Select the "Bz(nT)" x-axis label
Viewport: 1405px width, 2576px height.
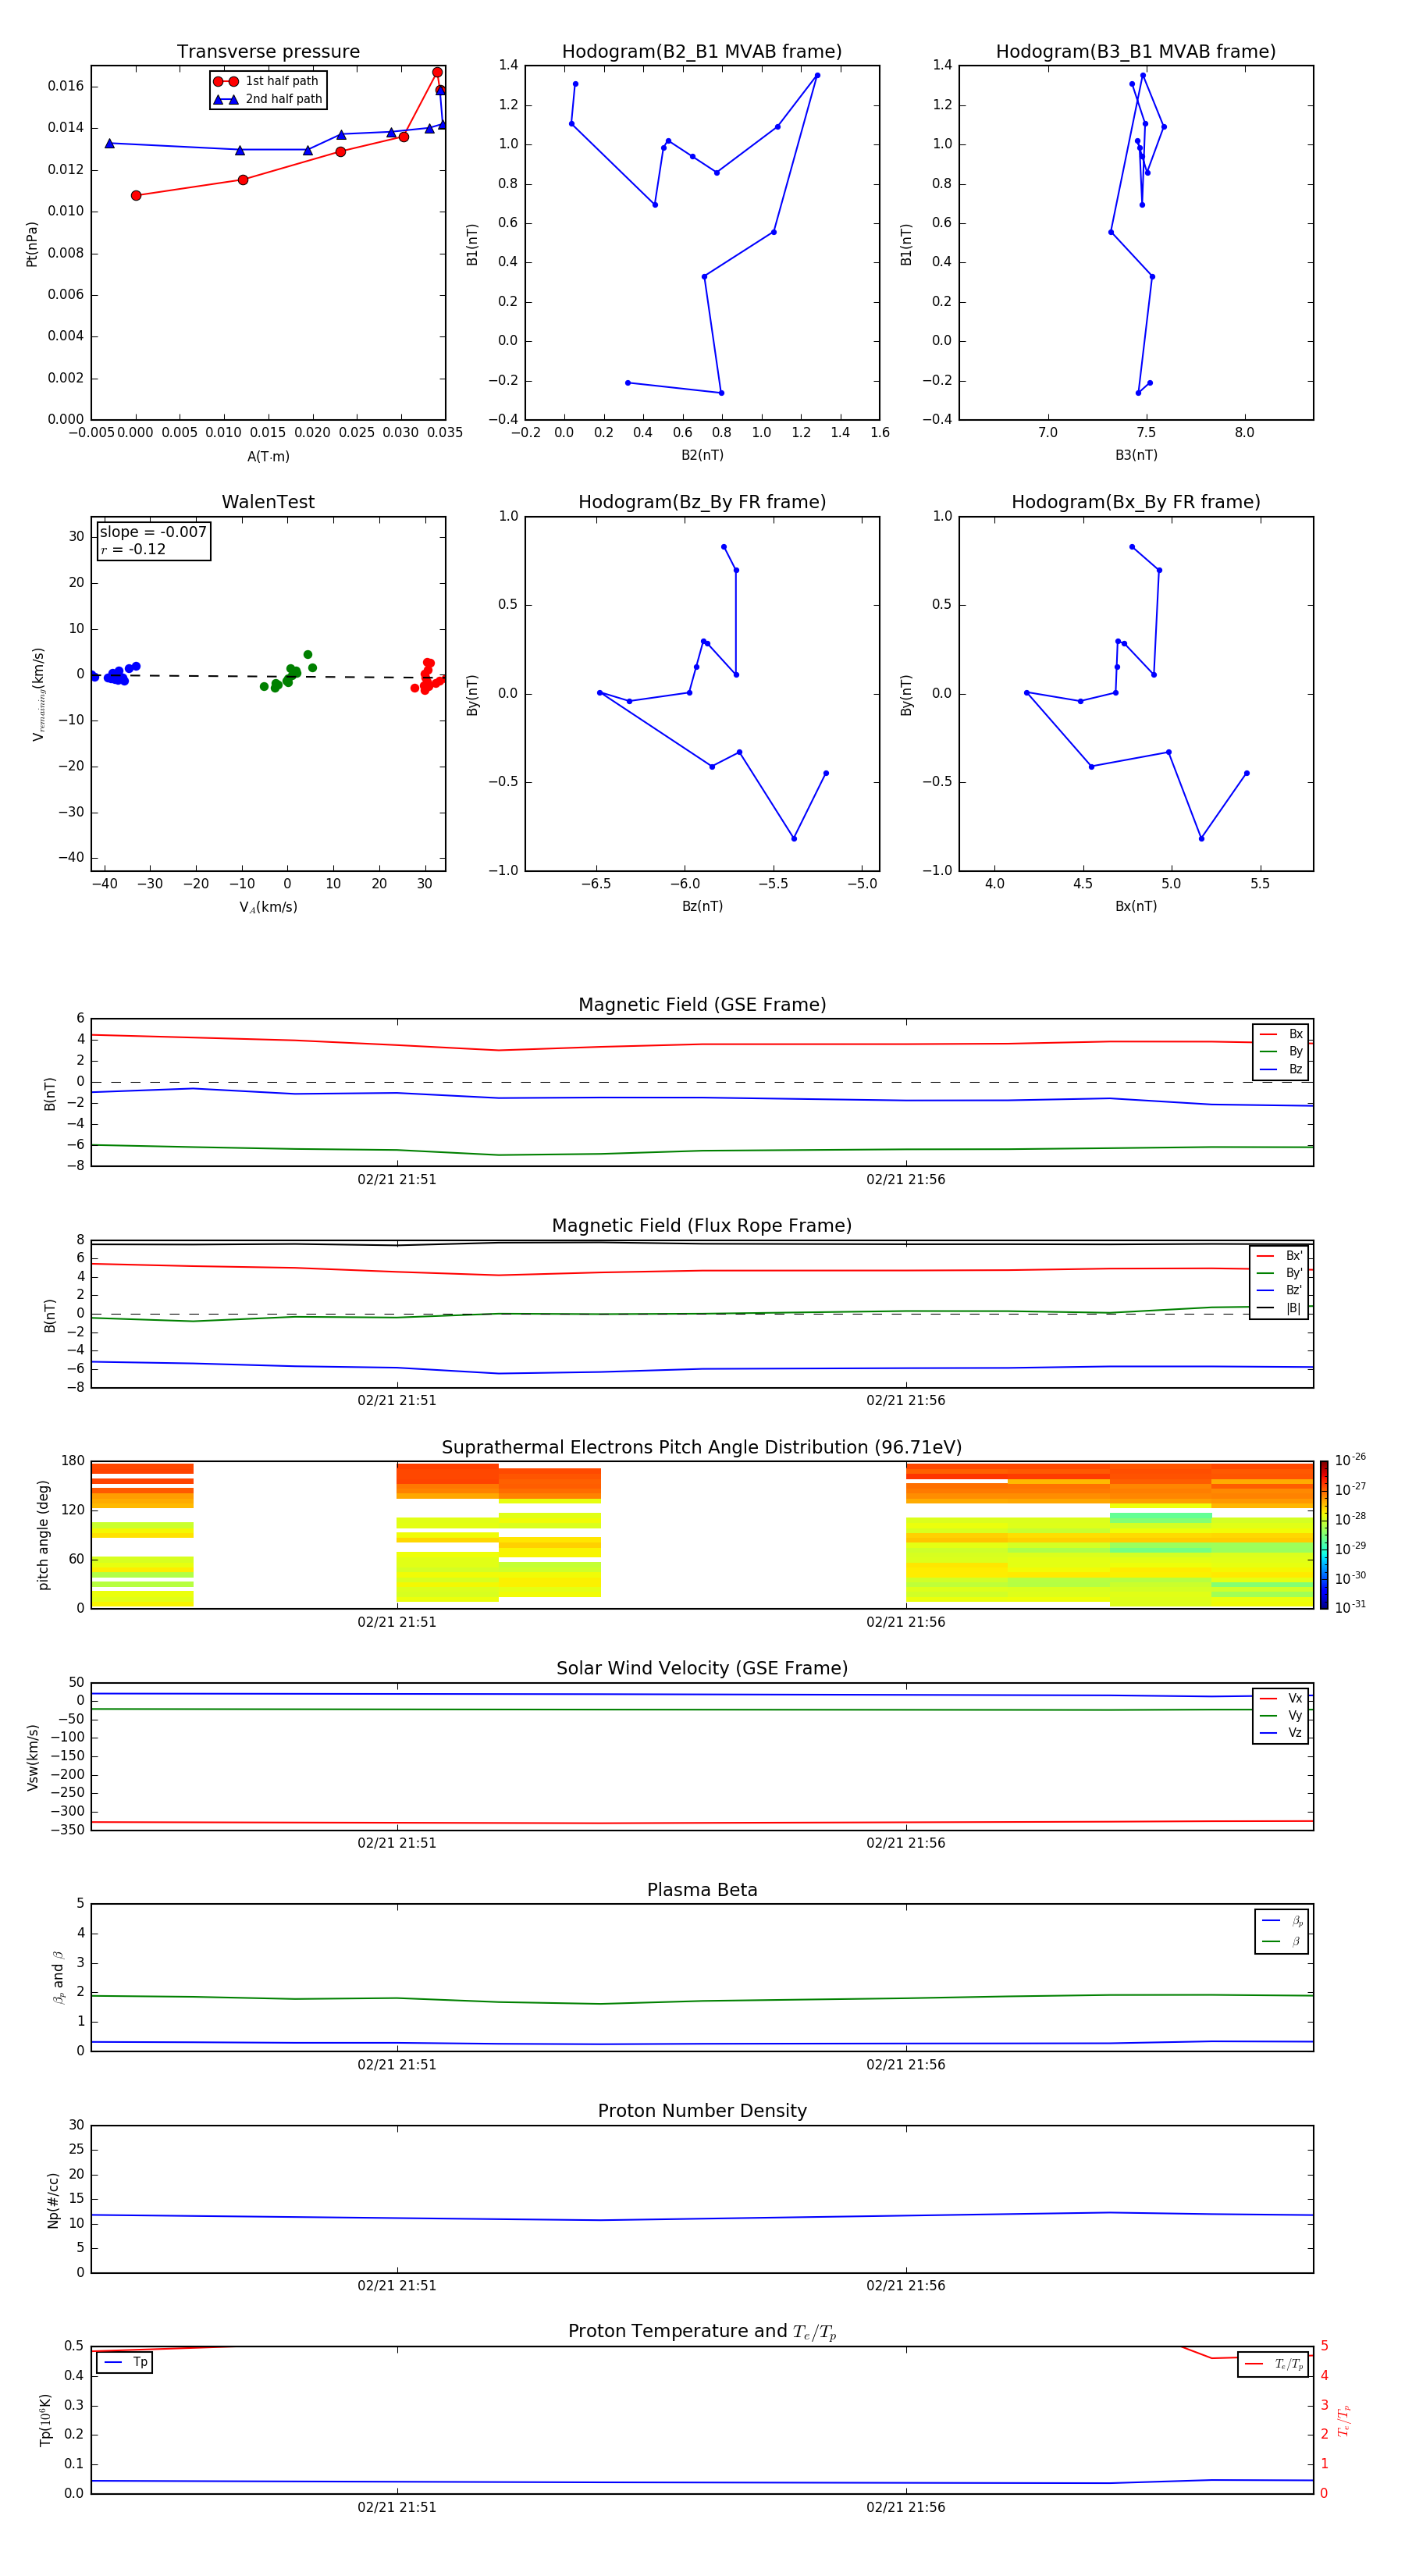(x=702, y=907)
